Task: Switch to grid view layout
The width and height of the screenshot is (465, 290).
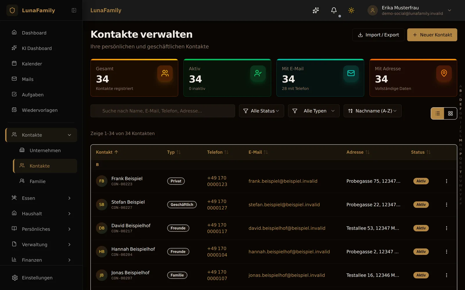Action: (x=450, y=113)
